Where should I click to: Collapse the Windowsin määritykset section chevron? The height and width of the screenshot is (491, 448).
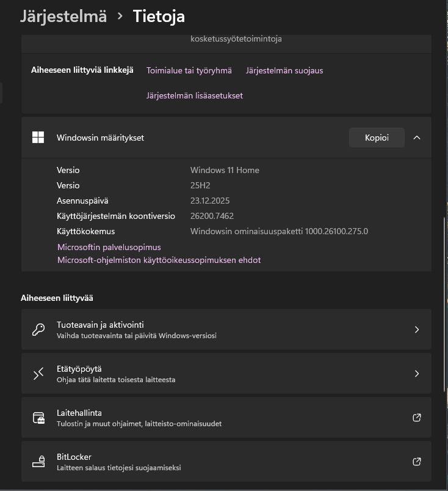[x=417, y=138]
